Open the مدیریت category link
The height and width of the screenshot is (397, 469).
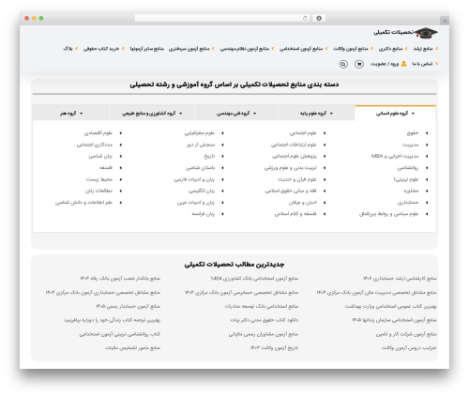(410, 145)
